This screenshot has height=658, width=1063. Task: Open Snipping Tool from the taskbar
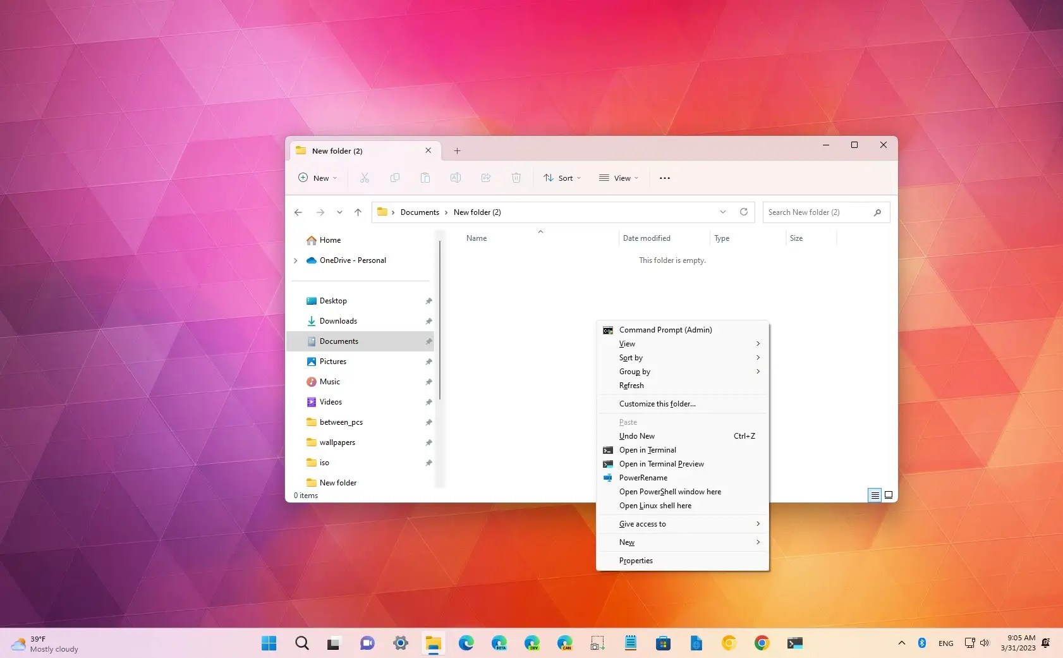coord(597,643)
